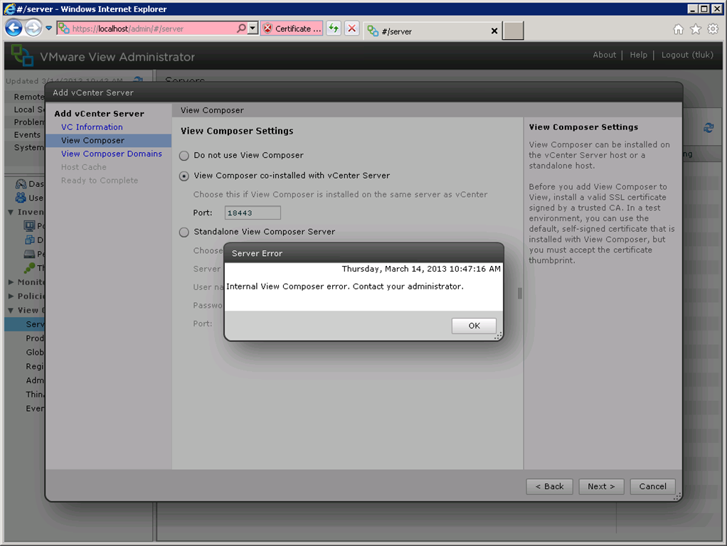Open Help in the View Administrator header
This screenshot has height=546, width=727.
tap(638, 55)
